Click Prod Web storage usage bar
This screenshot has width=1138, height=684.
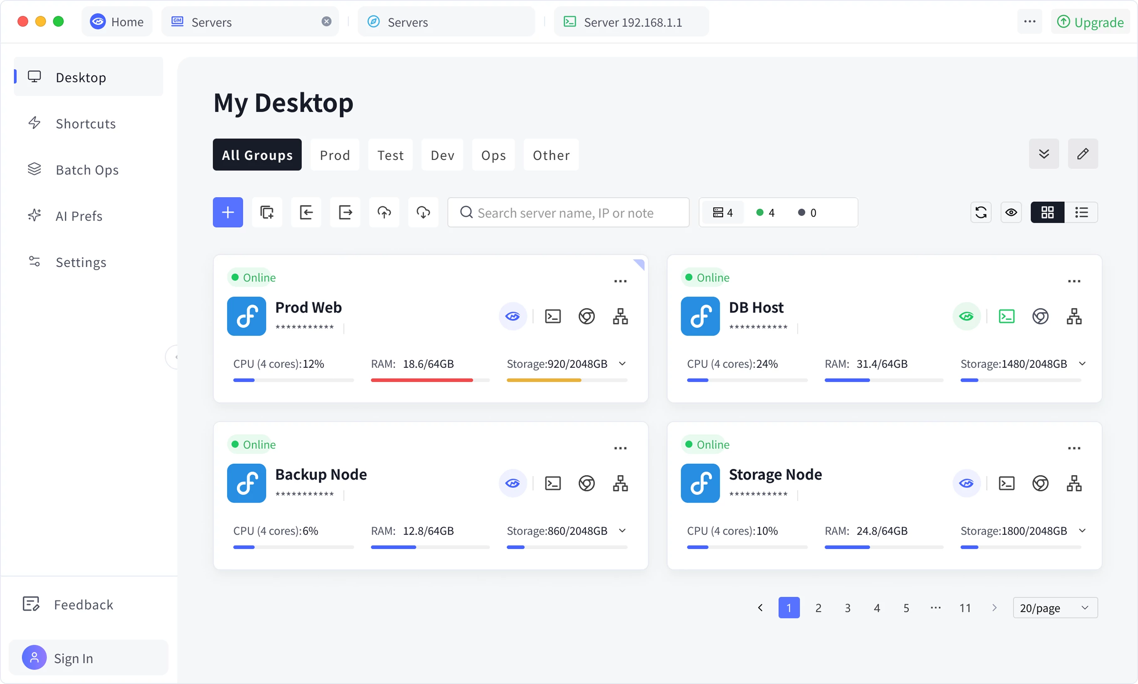click(567, 380)
